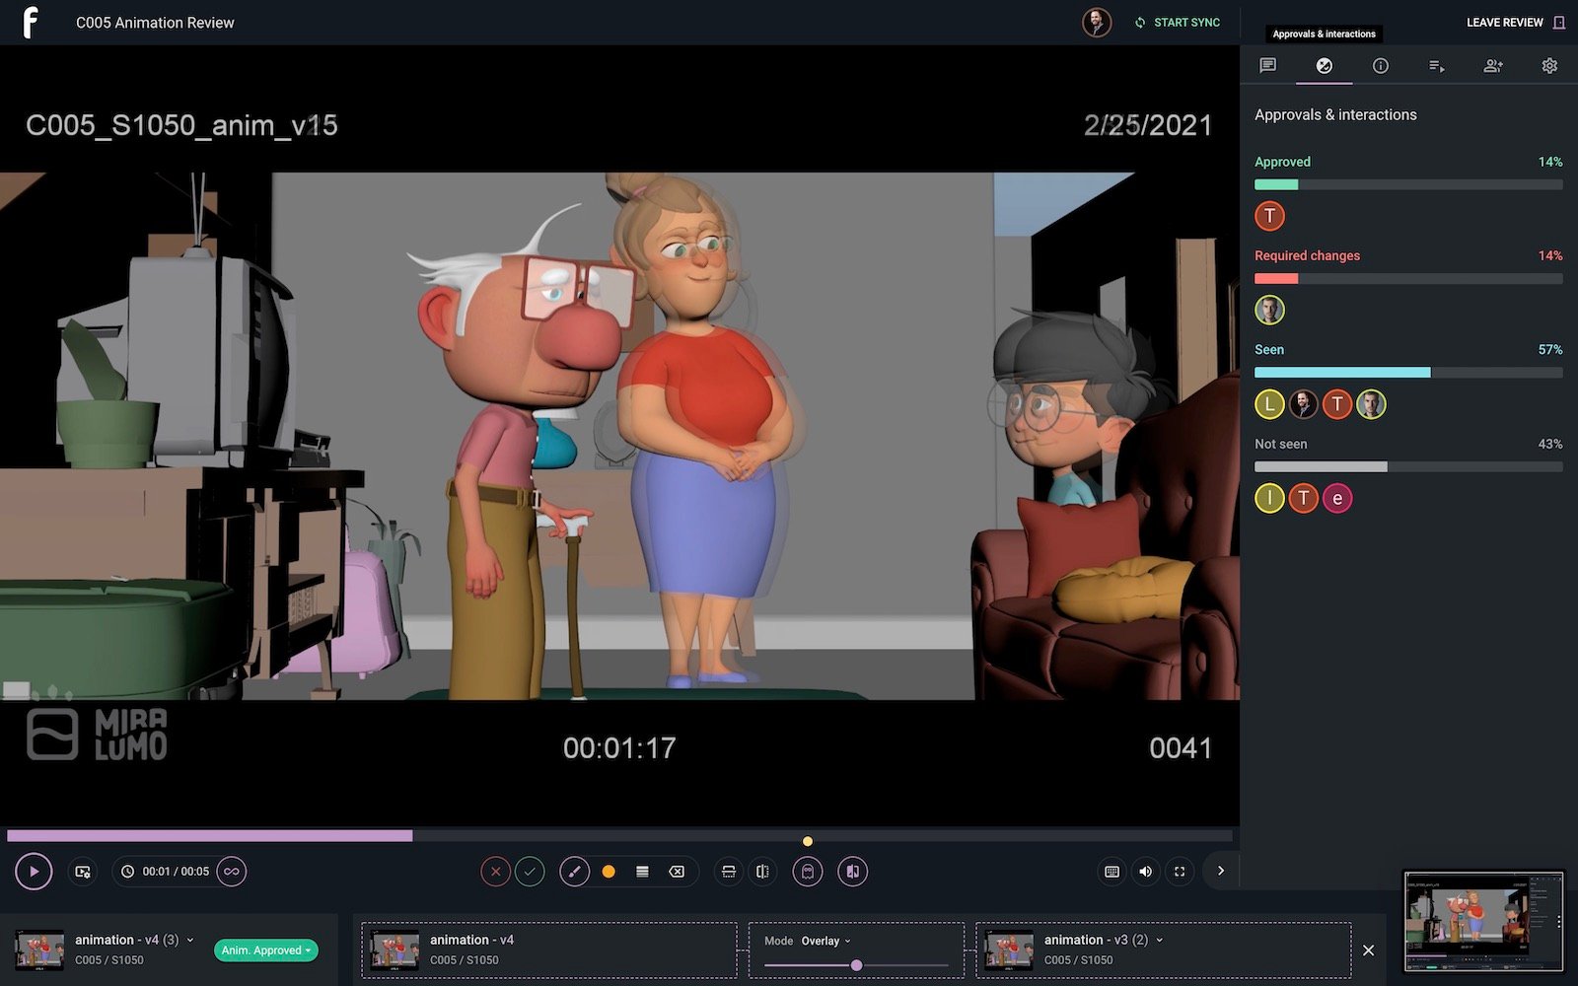
Task: Click the Seen 57% progress bar
Action: [x=1408, y=373]
